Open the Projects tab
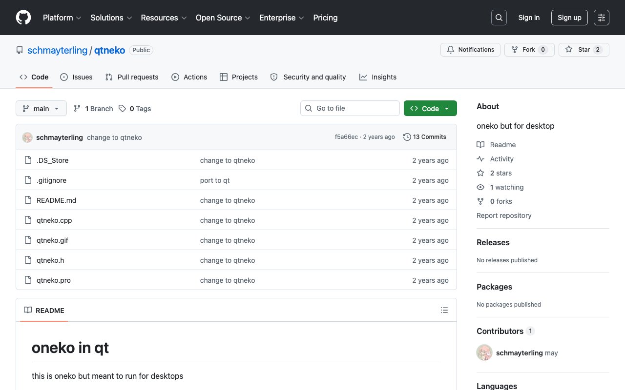Viewport: 625px width, 390px height. point(239,77)
